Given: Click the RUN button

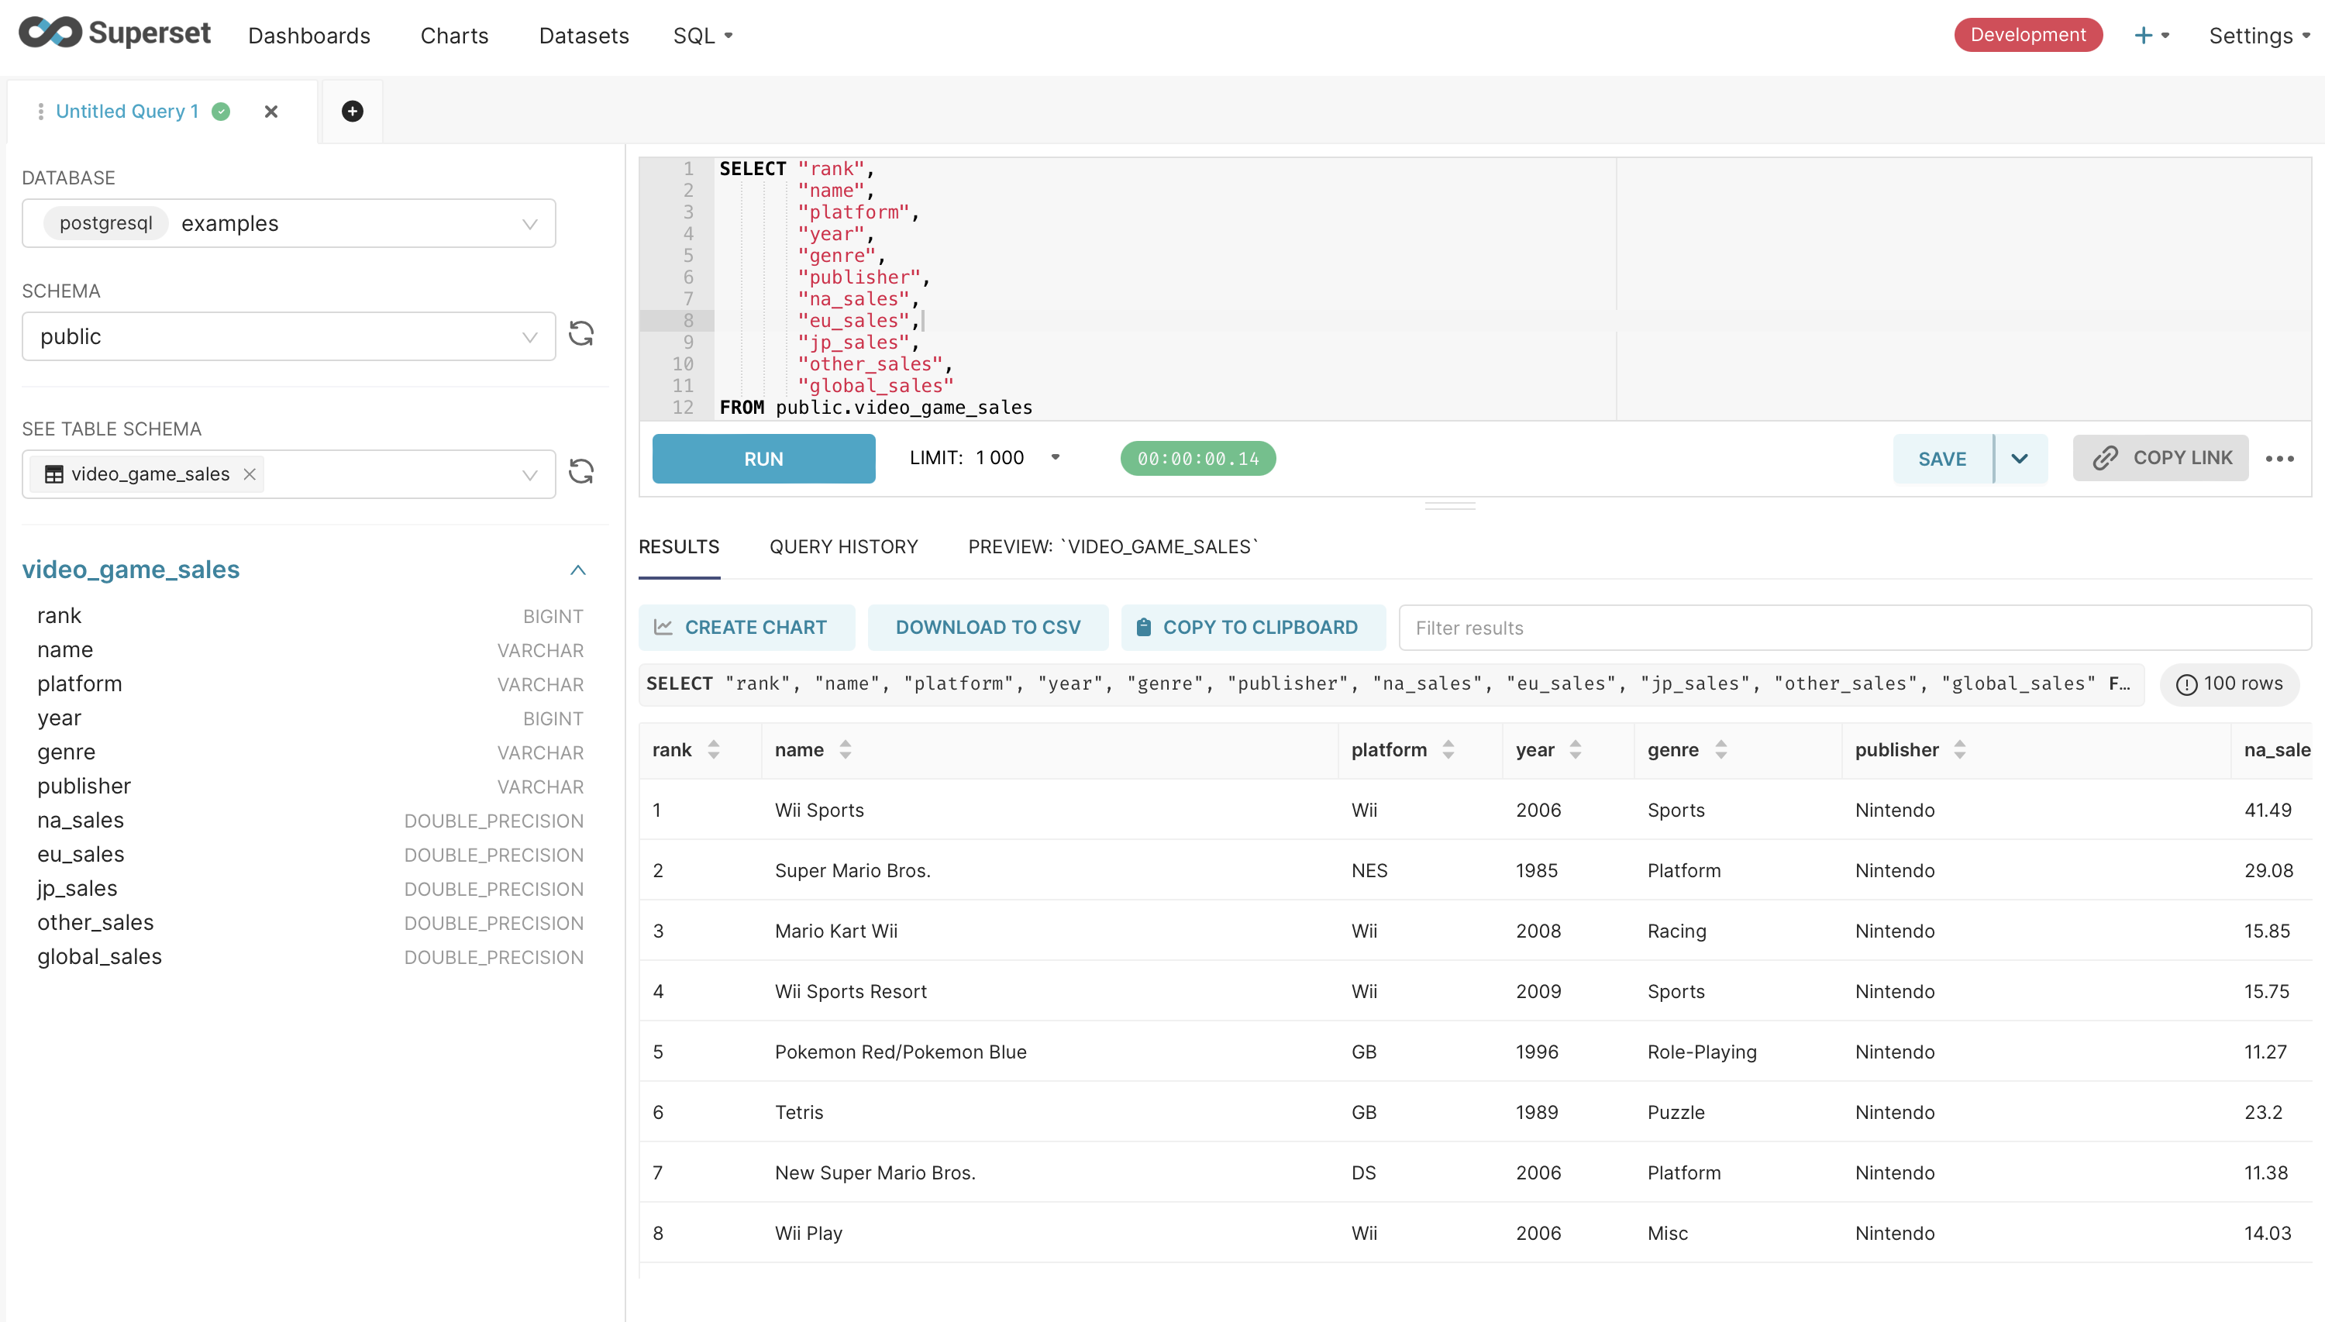Looking at the screenshot, I should 765,458.
